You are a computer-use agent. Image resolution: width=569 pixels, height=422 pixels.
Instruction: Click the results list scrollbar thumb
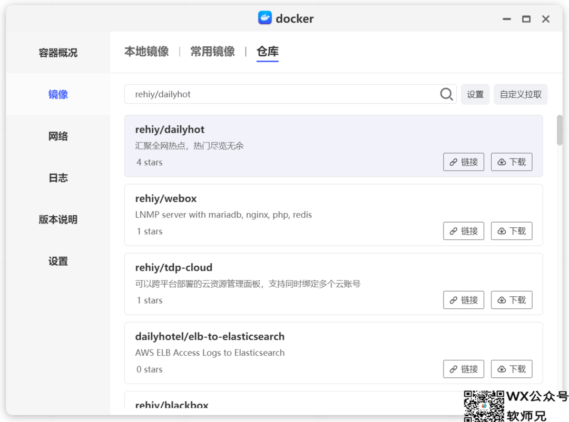(x=560, y=130)
